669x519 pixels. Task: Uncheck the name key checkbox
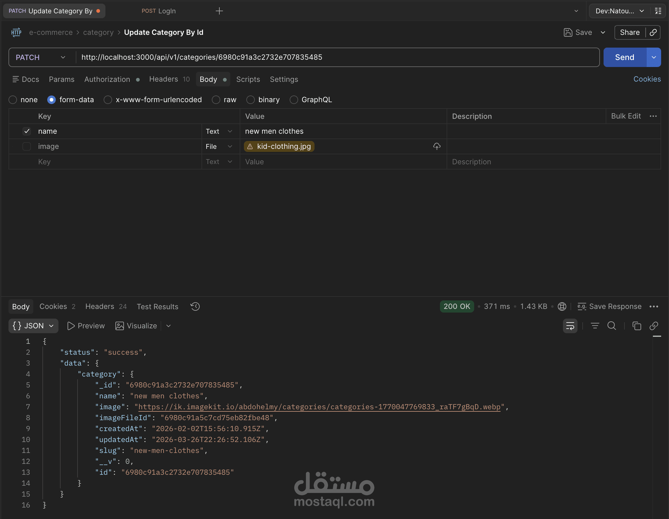pyautogui.click(x=27, y=131)
